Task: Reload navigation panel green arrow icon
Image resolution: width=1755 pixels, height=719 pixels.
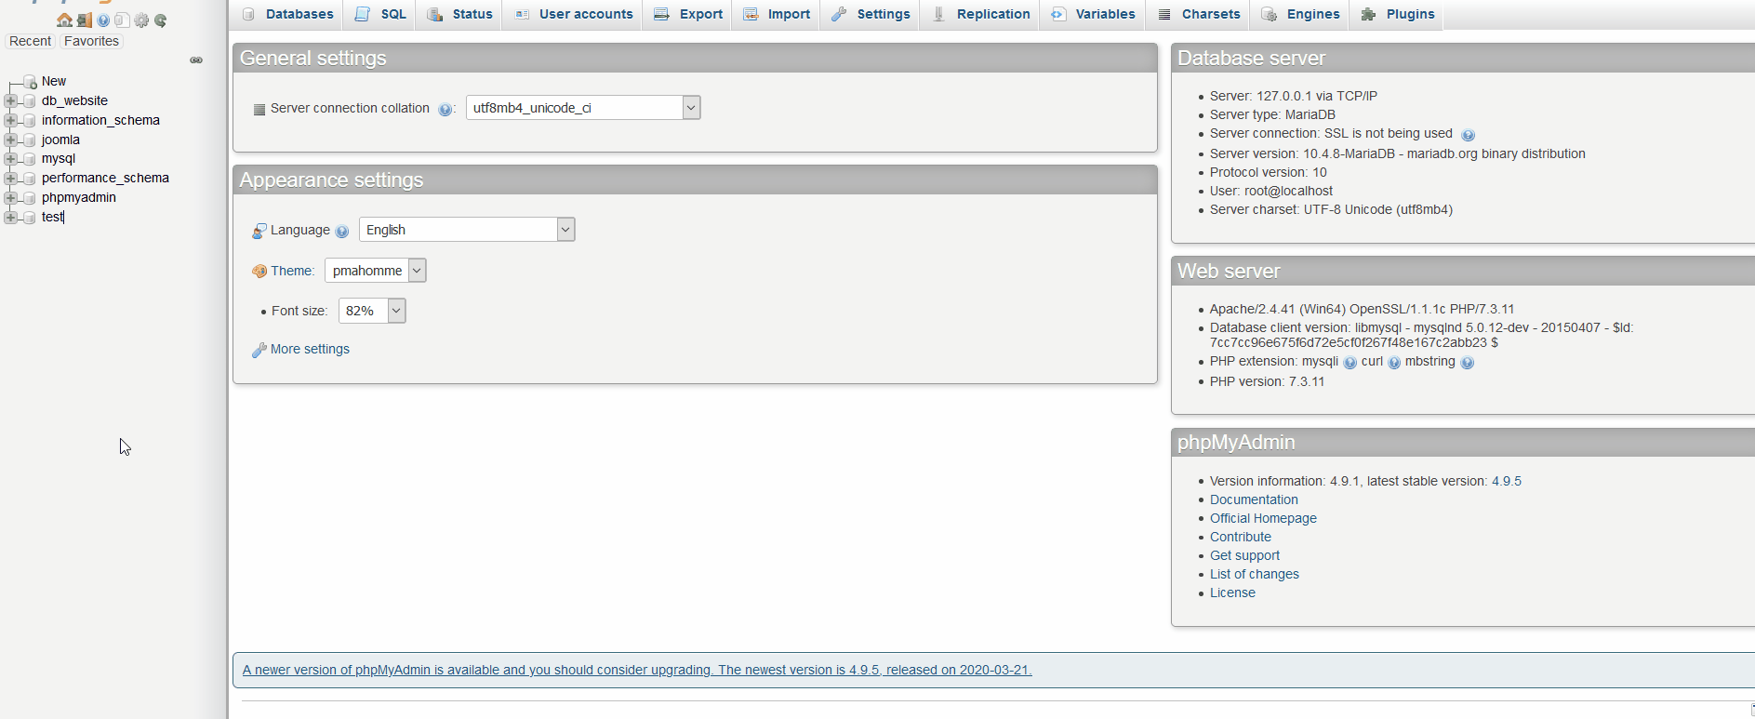Action: 161,20
